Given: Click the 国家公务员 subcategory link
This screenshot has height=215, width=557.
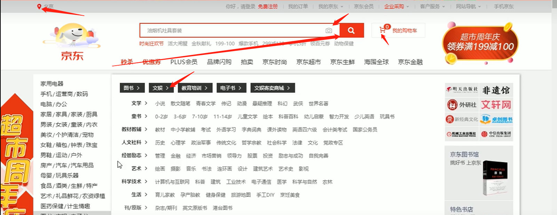Looking at the screenshot, I should tap(365, 130).
